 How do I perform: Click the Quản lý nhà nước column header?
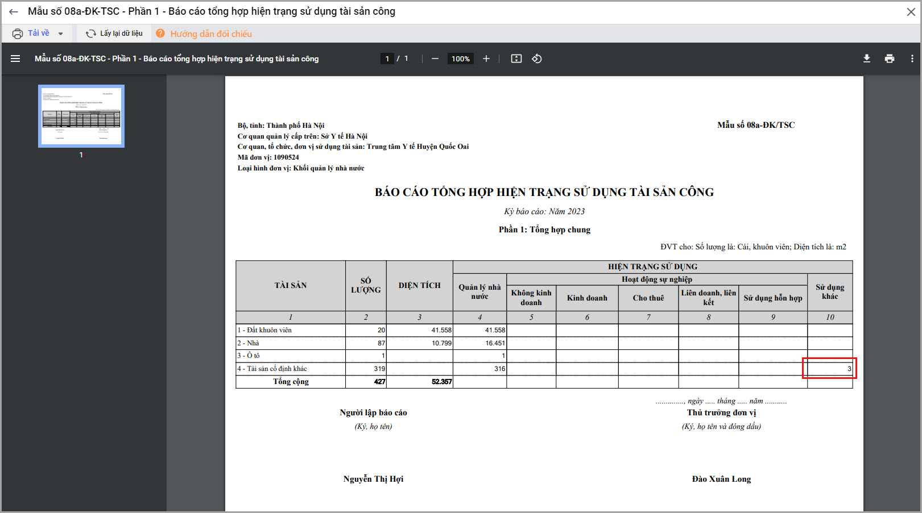479,291
